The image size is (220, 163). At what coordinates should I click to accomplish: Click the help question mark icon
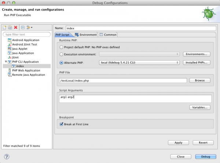(x=7, y=156)
